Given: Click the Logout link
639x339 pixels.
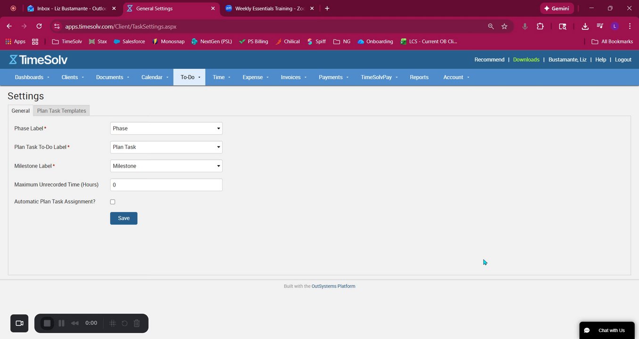Looking at the screenshot, I should [x=623, y=60].
